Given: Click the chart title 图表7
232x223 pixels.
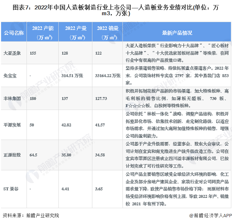Looking at the screenshot, I should pyautogui.click(x=116, y=10).
